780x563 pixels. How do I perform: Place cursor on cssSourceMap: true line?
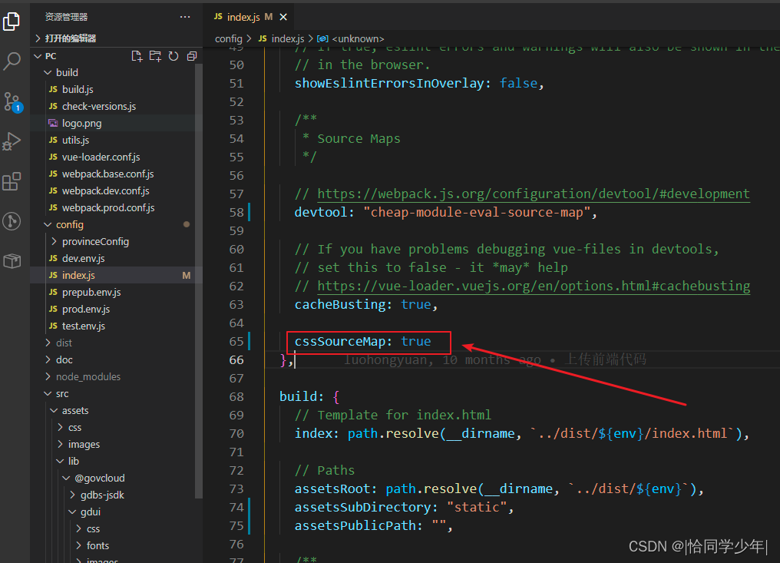[362, 342]
